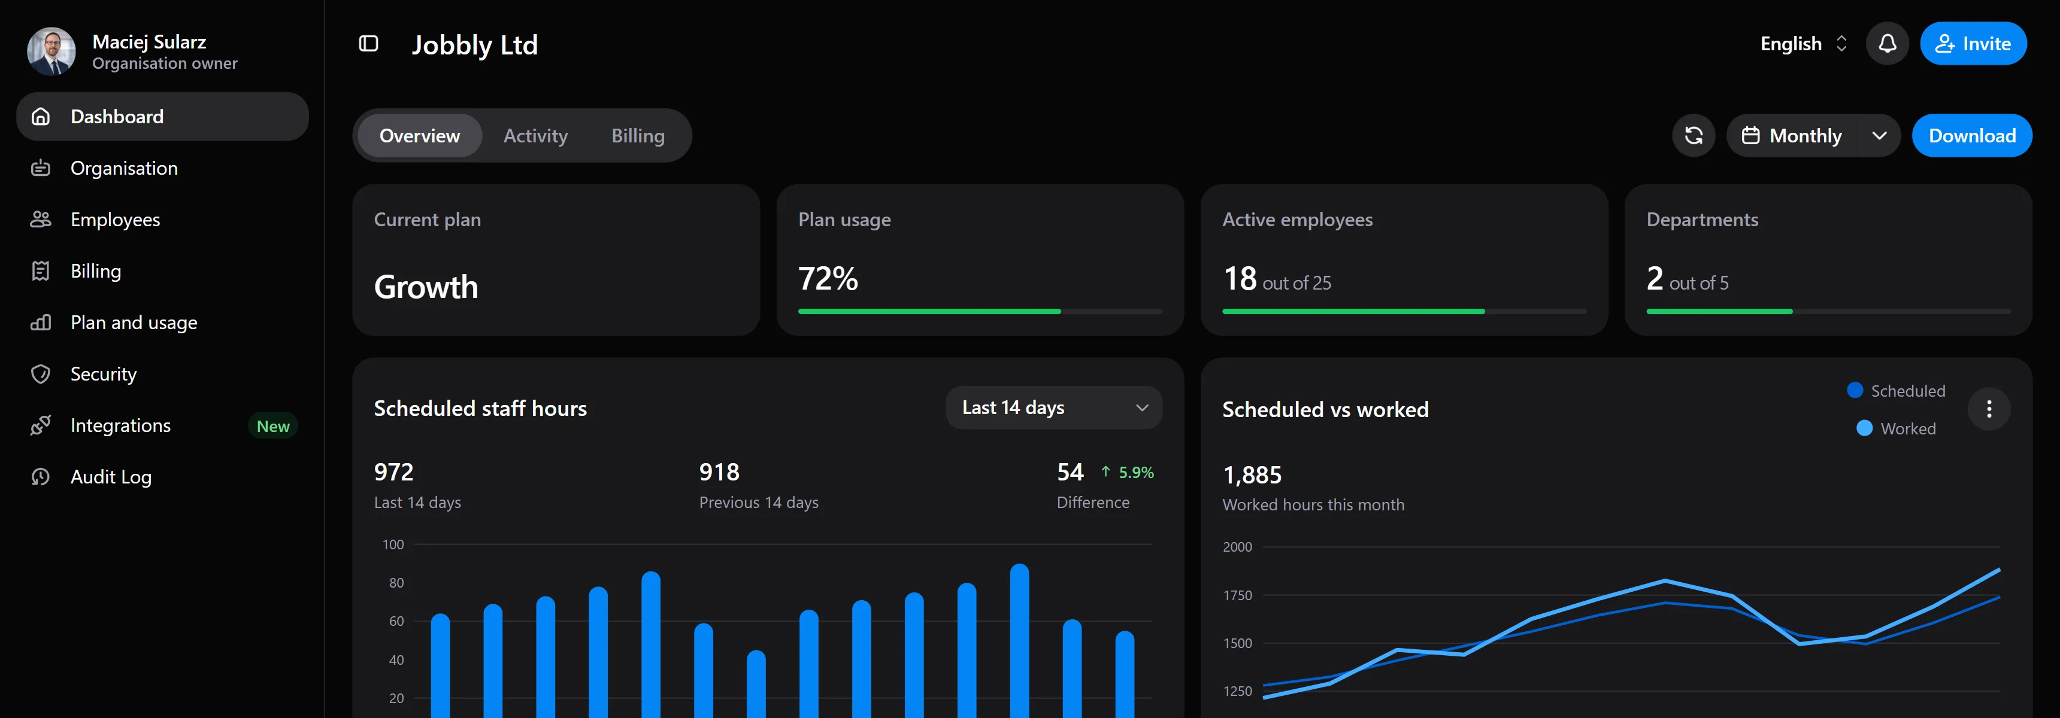Open notifications bell
This screenshot has width=2060, height=718.
point(1888,44)
